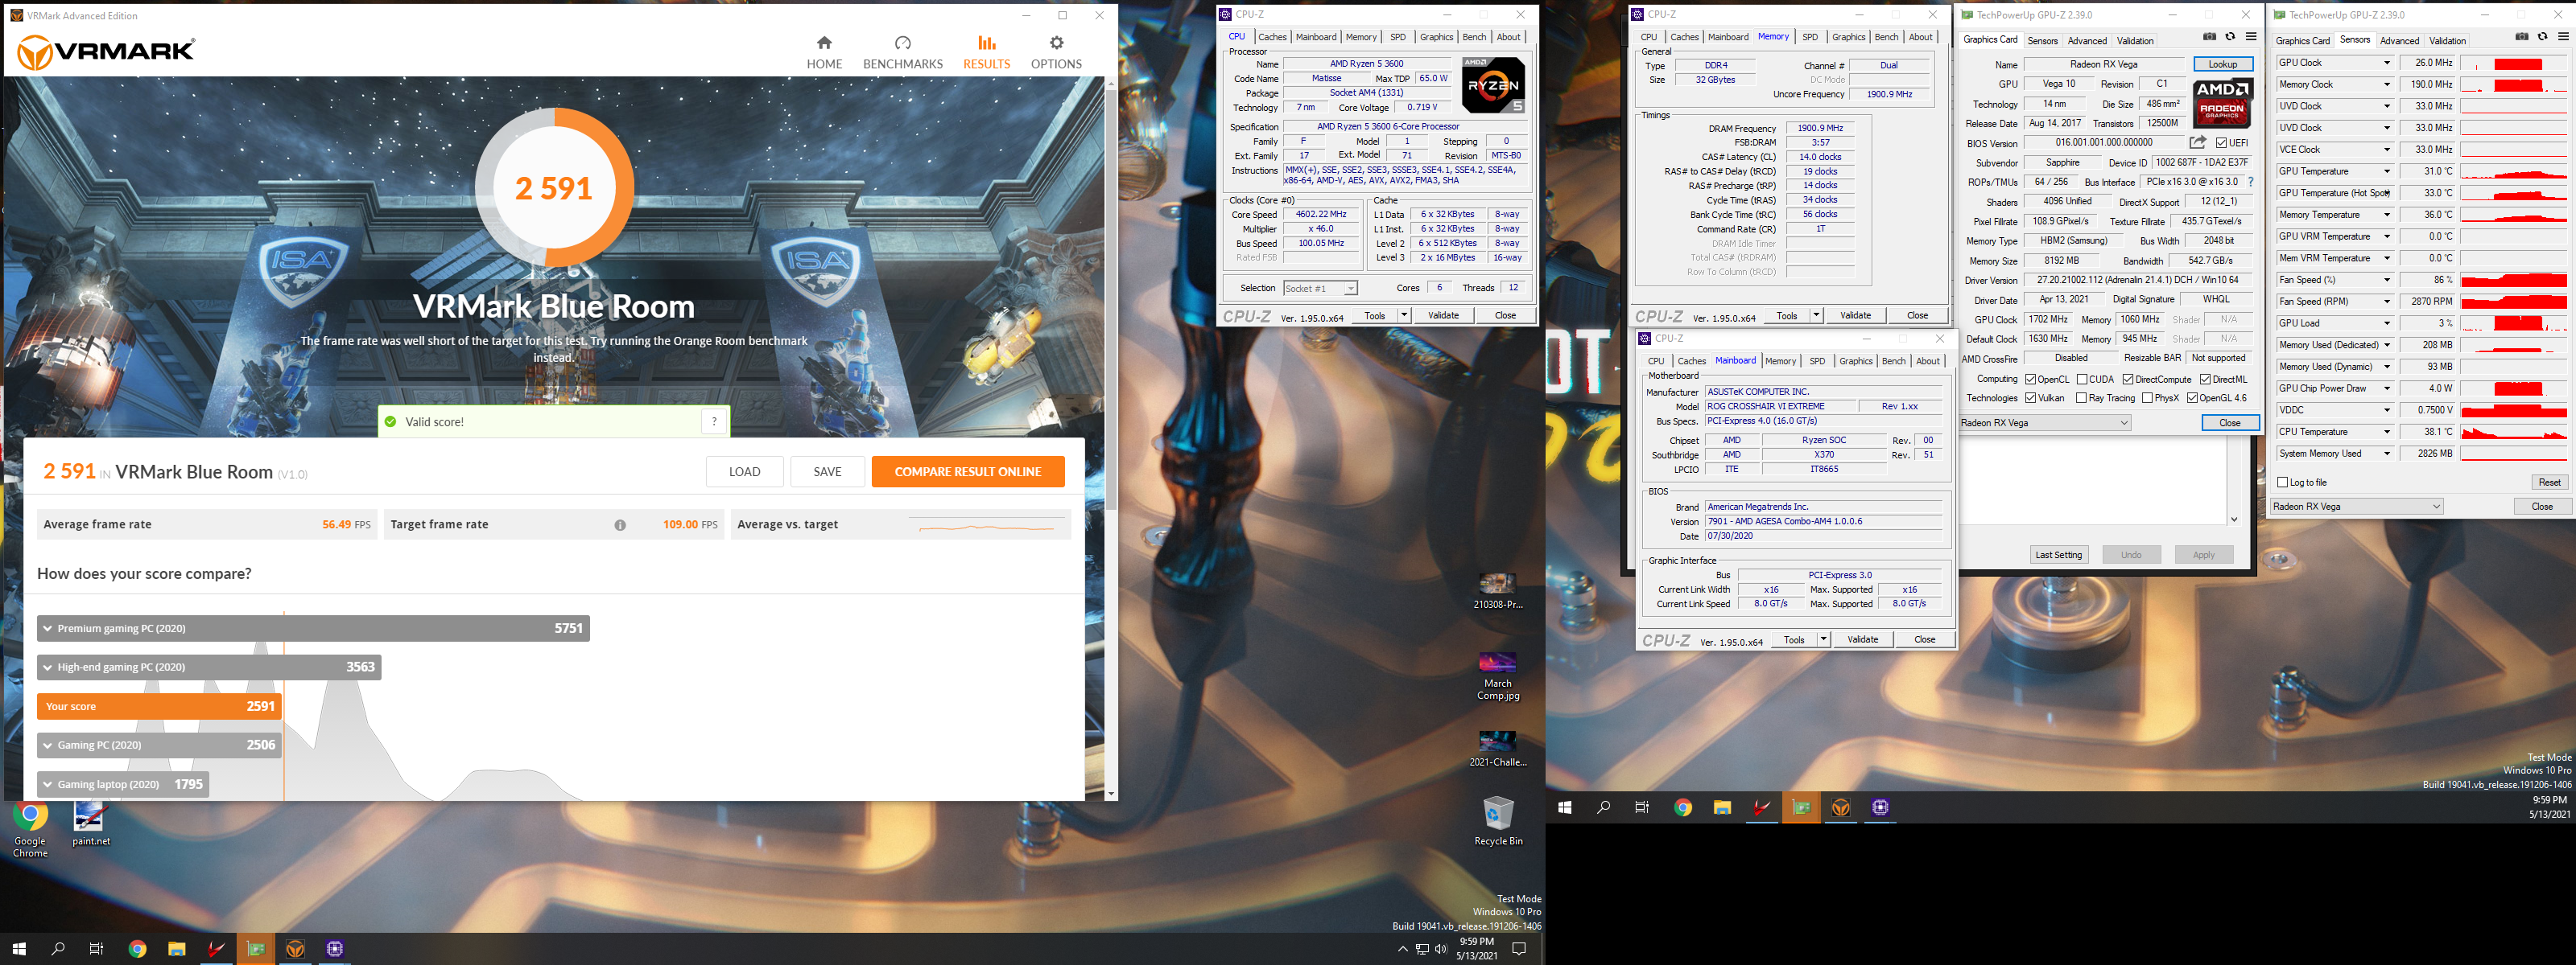
Task: Toggle PhysX checkbox
Action: coord(2147,399)
